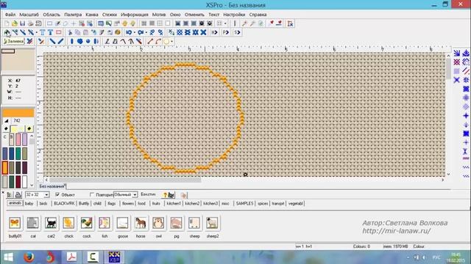Screen dimensions: 471x264
Task: Click the Undo arrow icon
Action: point(129,32)
